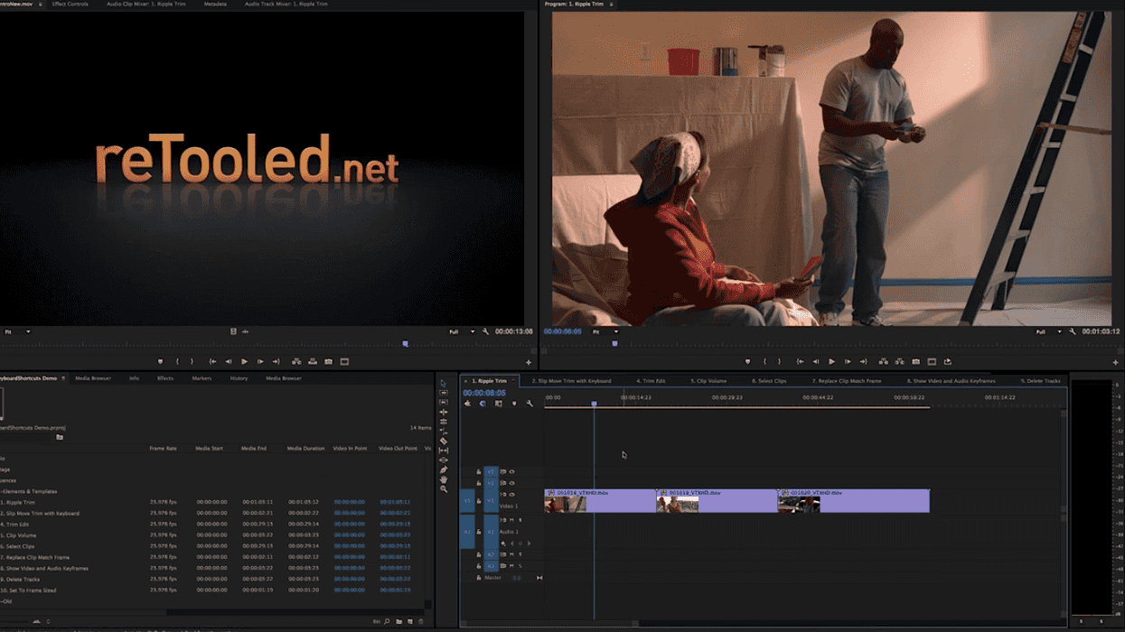Click the Program monitor scrub bar playhead
This screenshot has width=1125, height=632.
[614, 344]
